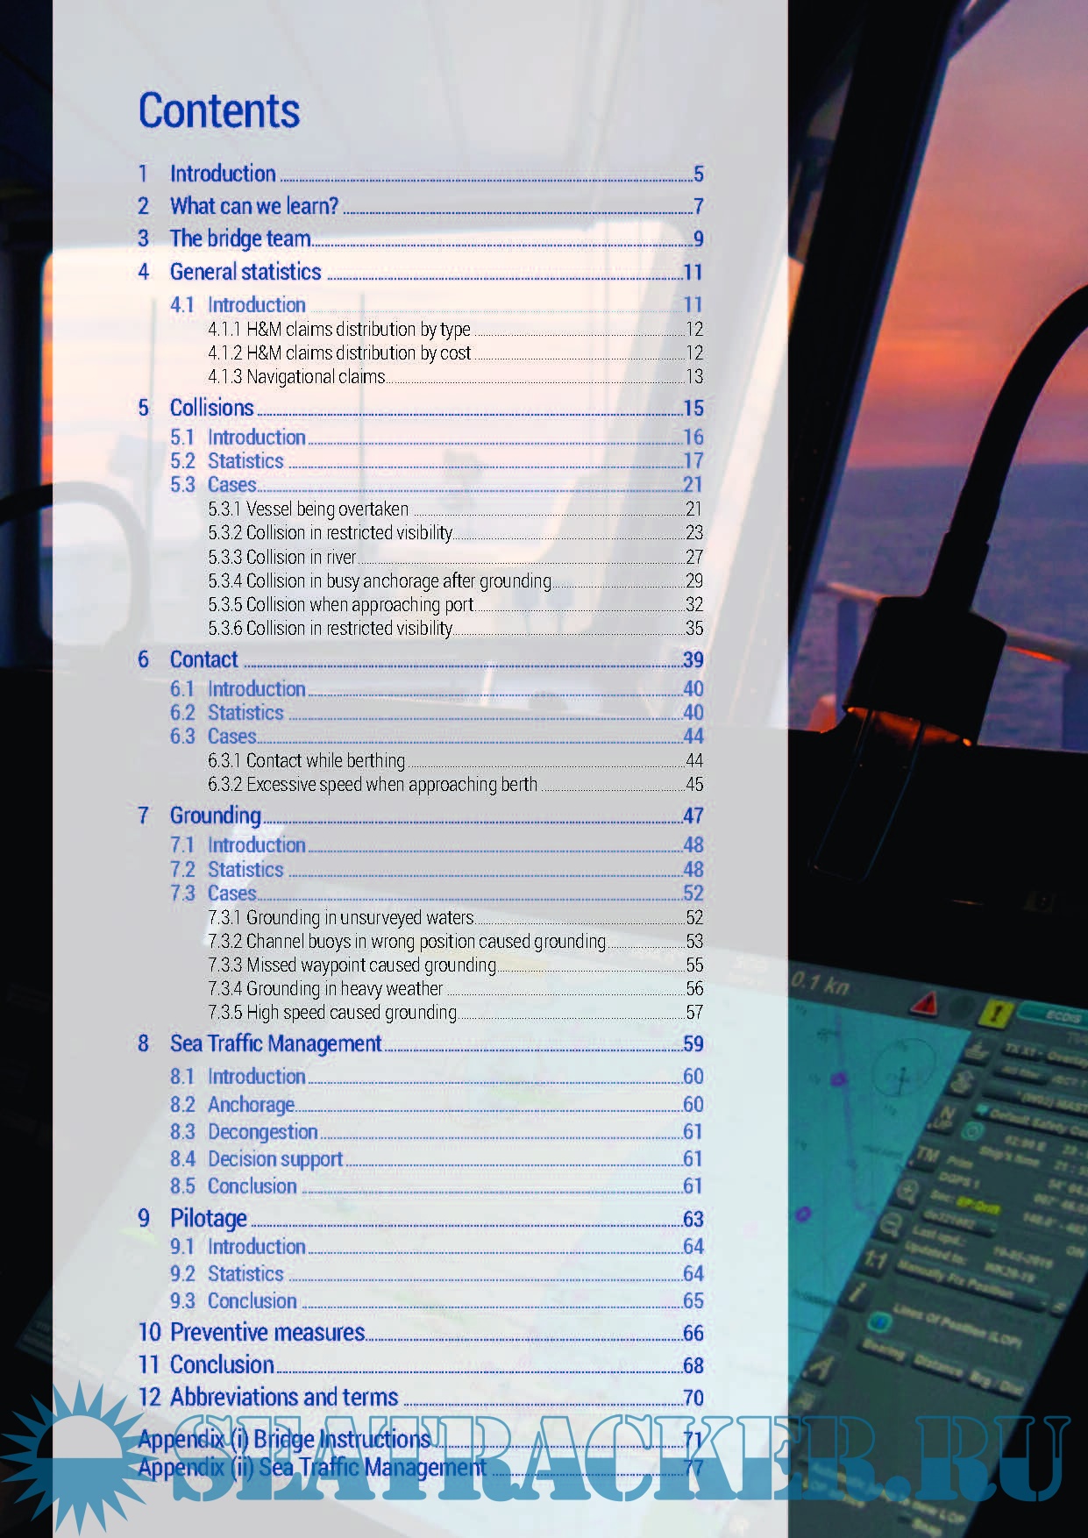1088x1538 pixels.
Task: Jump to chapter 6 Contact
Action: coord(203,659)
